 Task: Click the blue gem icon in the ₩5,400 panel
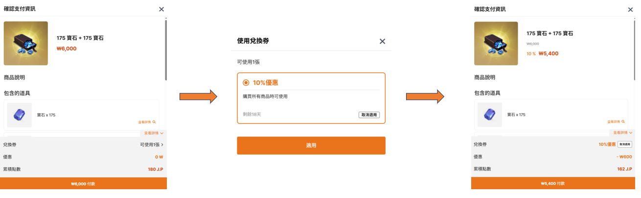click(x=489, y=115)
